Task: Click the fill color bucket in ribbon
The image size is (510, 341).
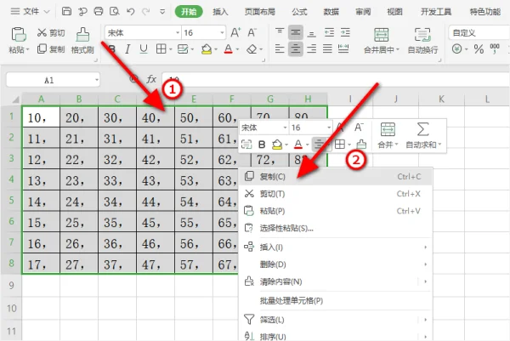Action: pos(207,49)
